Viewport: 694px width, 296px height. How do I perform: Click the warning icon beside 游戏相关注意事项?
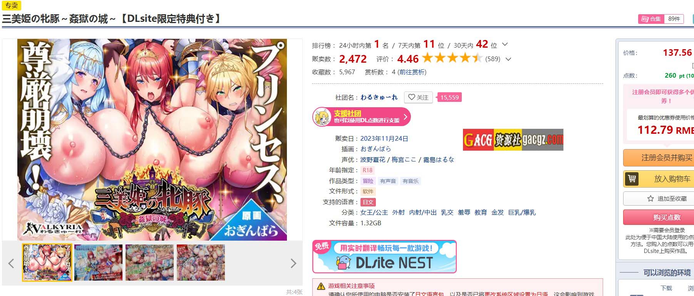point(321,286)
